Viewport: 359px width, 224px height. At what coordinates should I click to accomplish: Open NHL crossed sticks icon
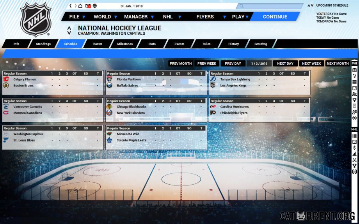tap(354, 160)
